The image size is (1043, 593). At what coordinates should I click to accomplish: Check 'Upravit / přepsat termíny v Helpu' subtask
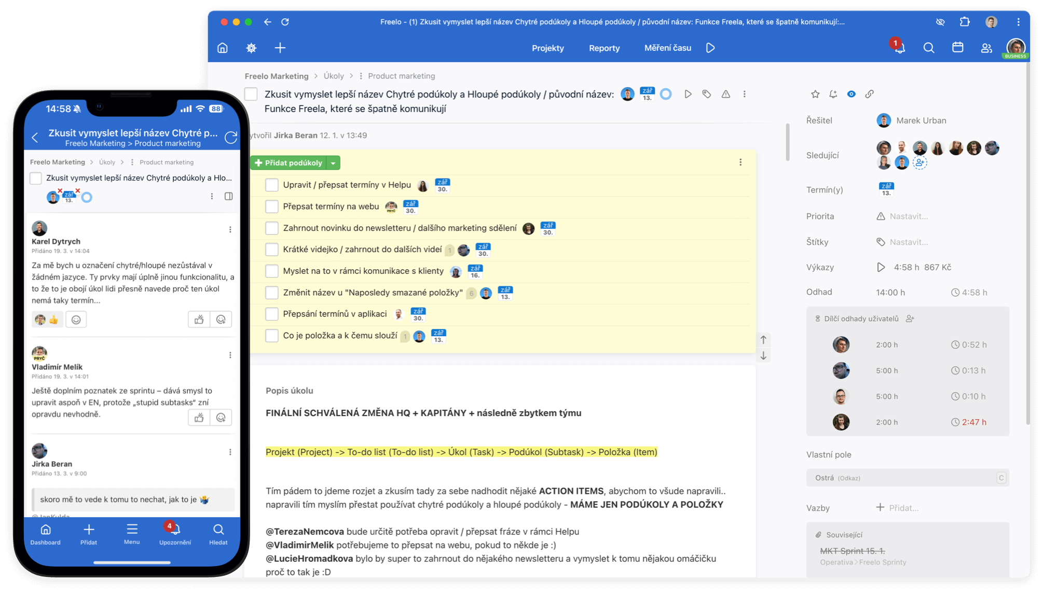[272, 185]
